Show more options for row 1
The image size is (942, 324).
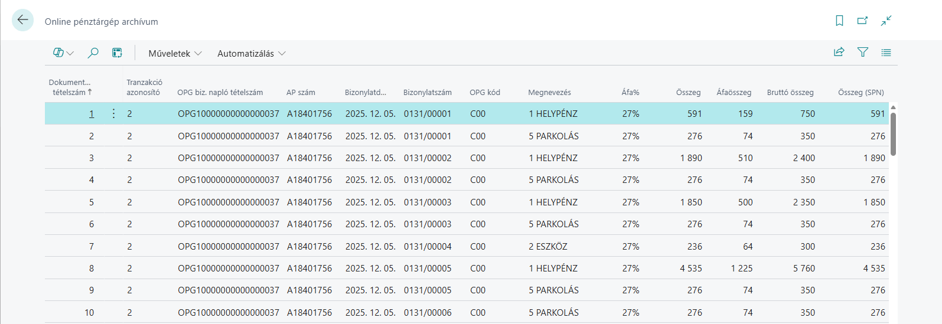[x=113, y=114]
